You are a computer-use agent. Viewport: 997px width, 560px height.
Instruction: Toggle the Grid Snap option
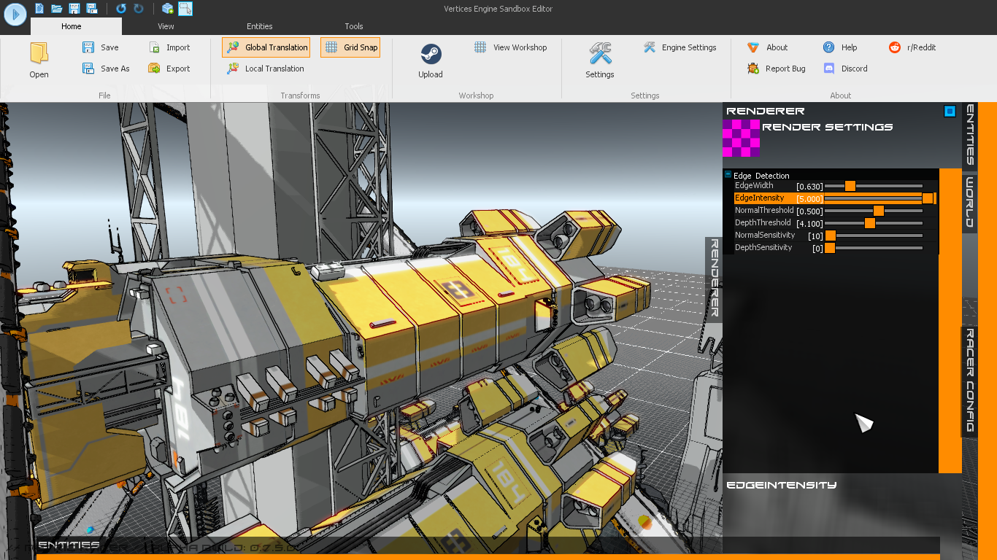[x=350, y=47]
